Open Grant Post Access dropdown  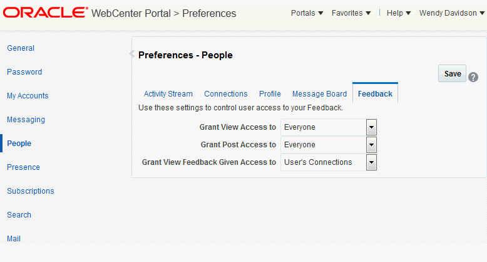coord(371,145)
